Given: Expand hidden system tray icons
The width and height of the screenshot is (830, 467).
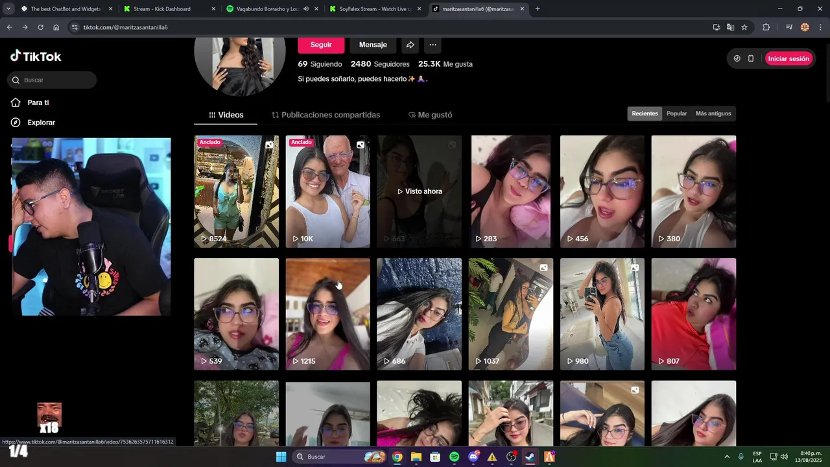Looking at the screenshot, I should [x=726, y=457].
